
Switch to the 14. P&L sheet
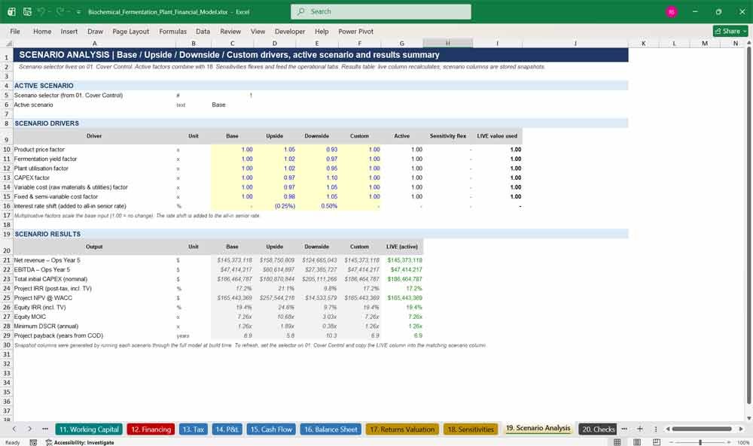227,429
